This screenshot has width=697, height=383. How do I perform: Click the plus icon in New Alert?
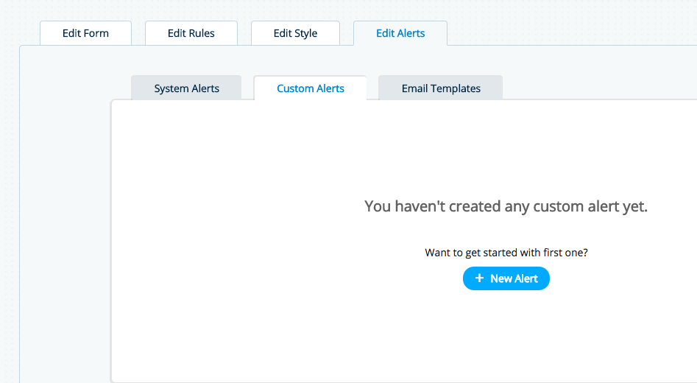click(x=479, y=278)
